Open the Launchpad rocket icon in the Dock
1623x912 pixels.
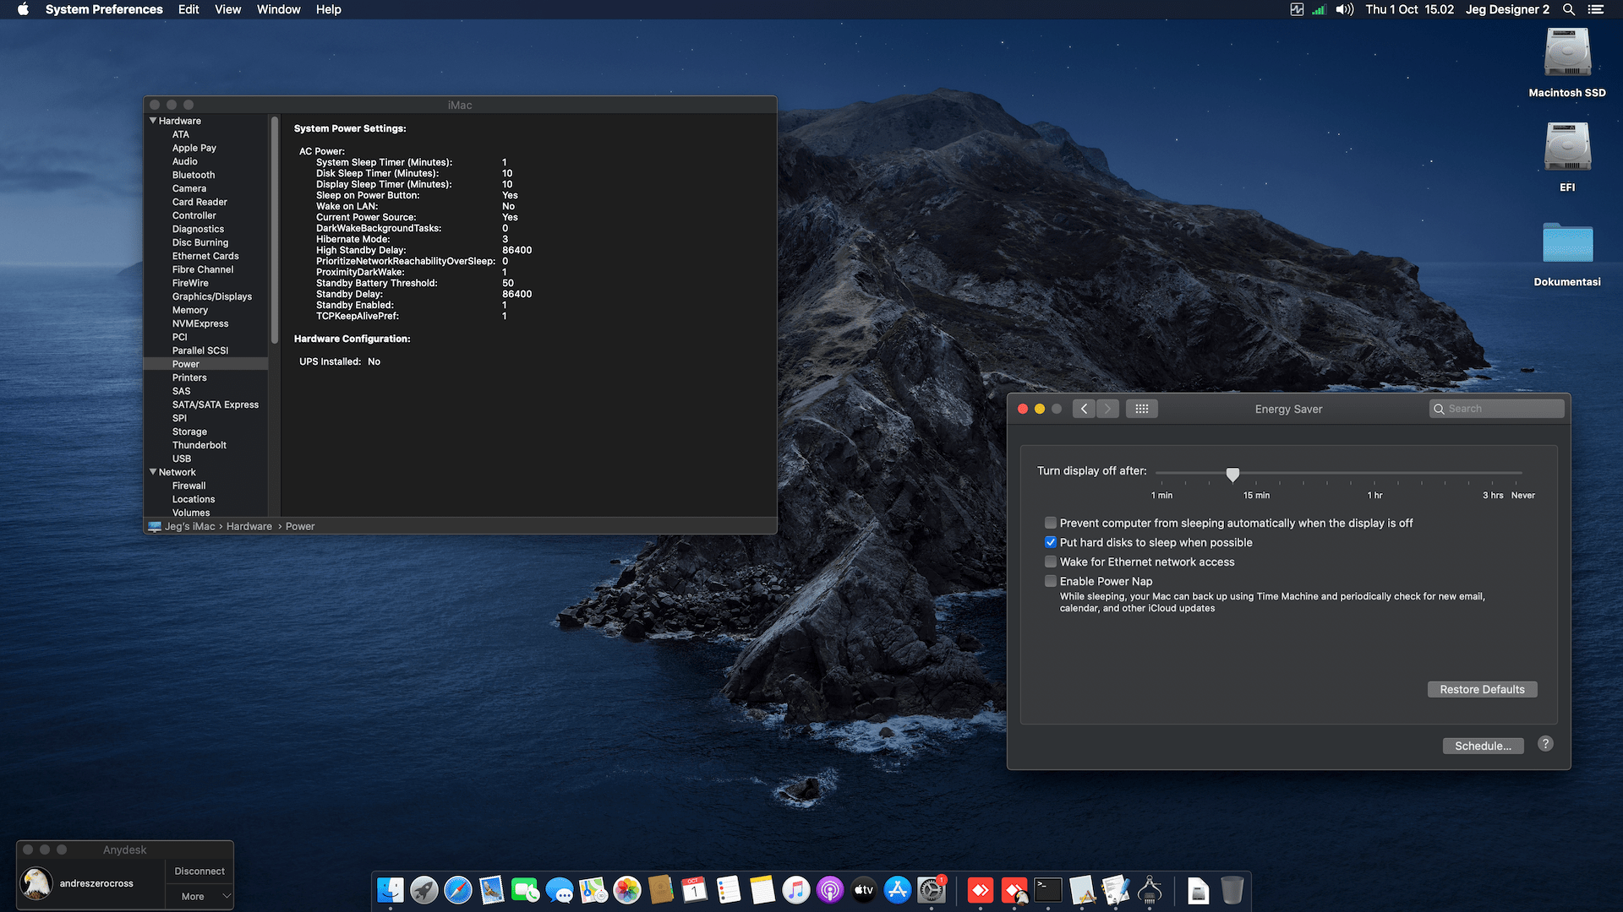click(x=424, y=889)
